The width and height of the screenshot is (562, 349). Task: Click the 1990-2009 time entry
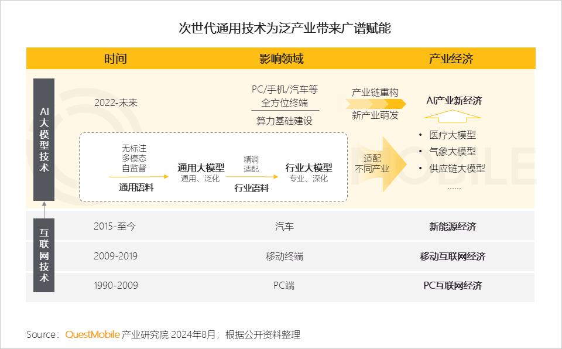click(x=116, y=286)
